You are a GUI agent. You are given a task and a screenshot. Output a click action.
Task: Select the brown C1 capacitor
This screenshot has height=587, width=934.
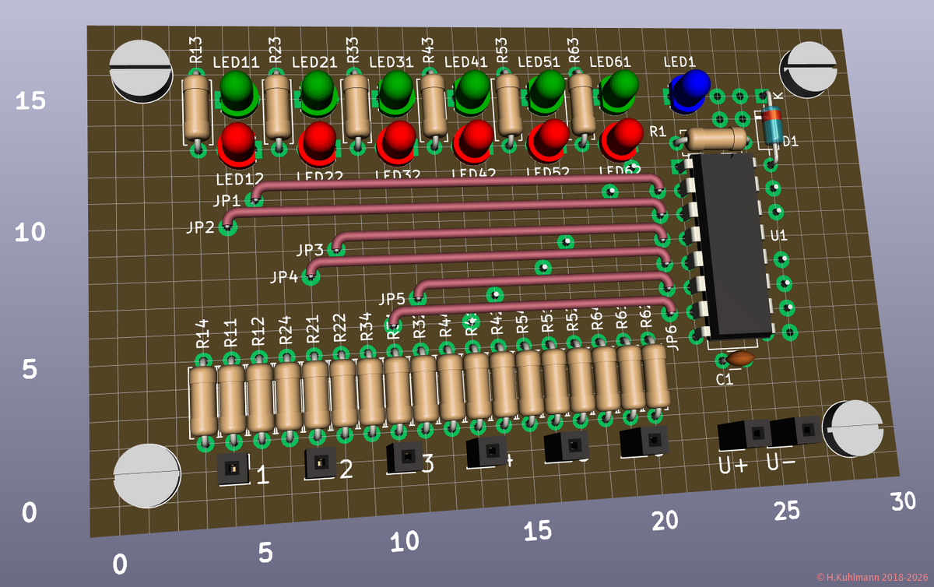tap(740, 358)
